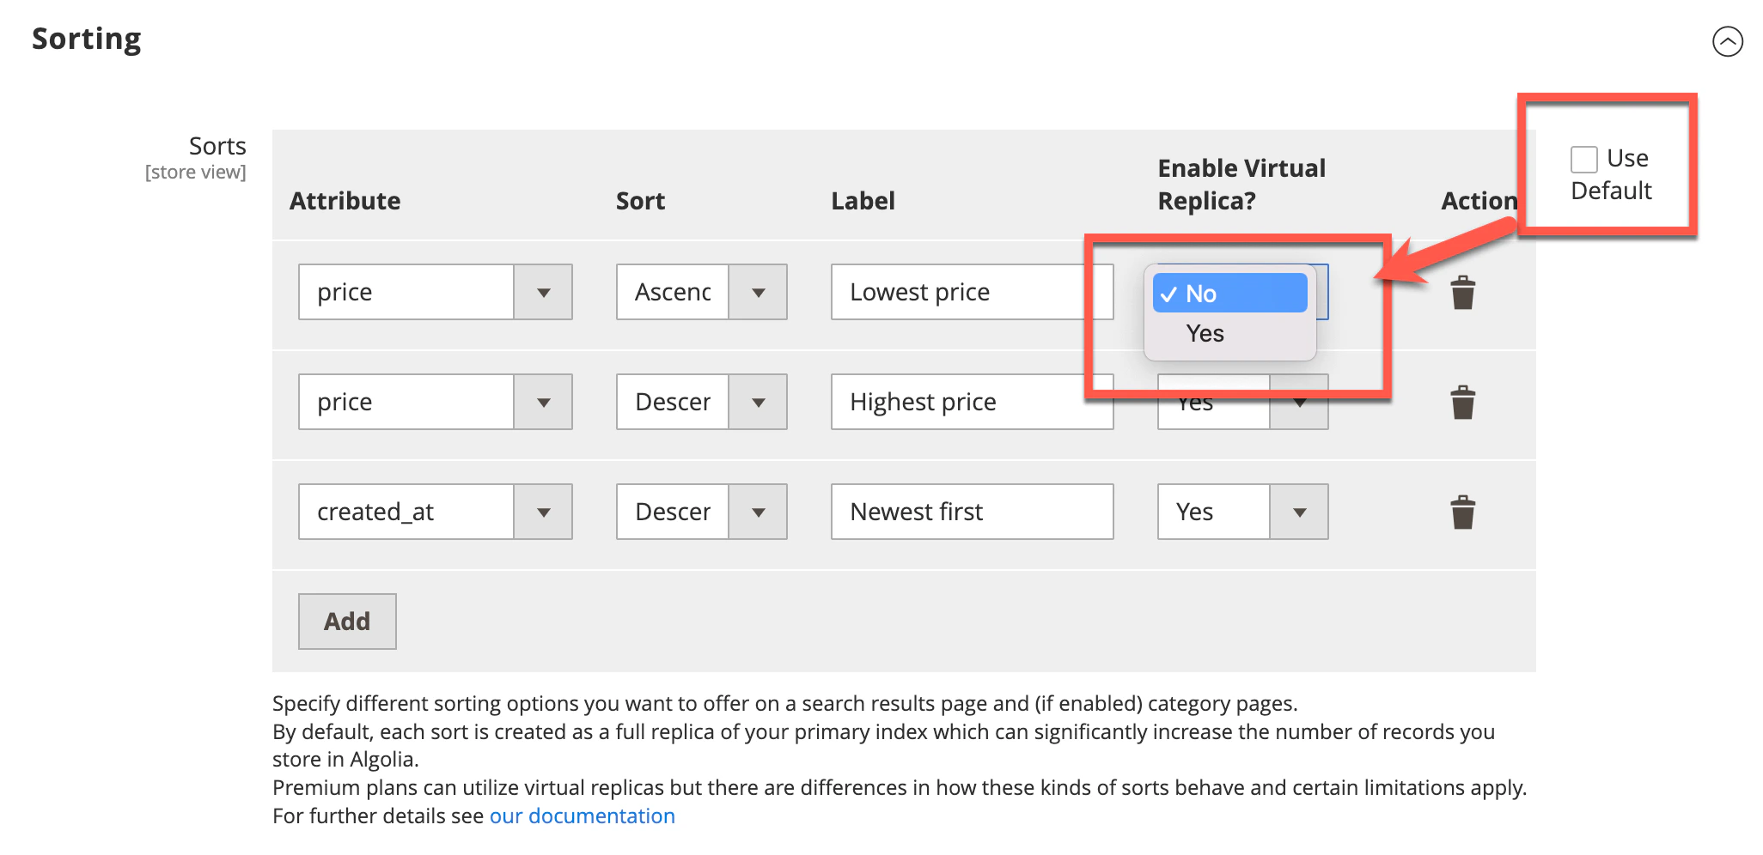Image resolution: width=1763 pixels, height=855 pixels.
Task: Open the Virtual Replica dropdown showing Yes for Highest price
Action: click(1299, 402)
